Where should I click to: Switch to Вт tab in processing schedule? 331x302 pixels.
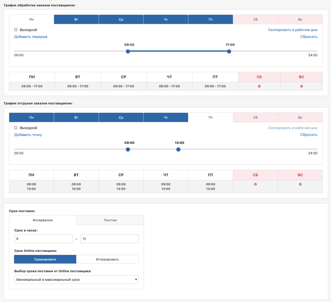point(76,19)
